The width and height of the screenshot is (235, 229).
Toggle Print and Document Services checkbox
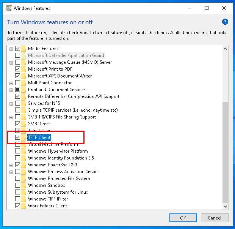pos(17,90)
